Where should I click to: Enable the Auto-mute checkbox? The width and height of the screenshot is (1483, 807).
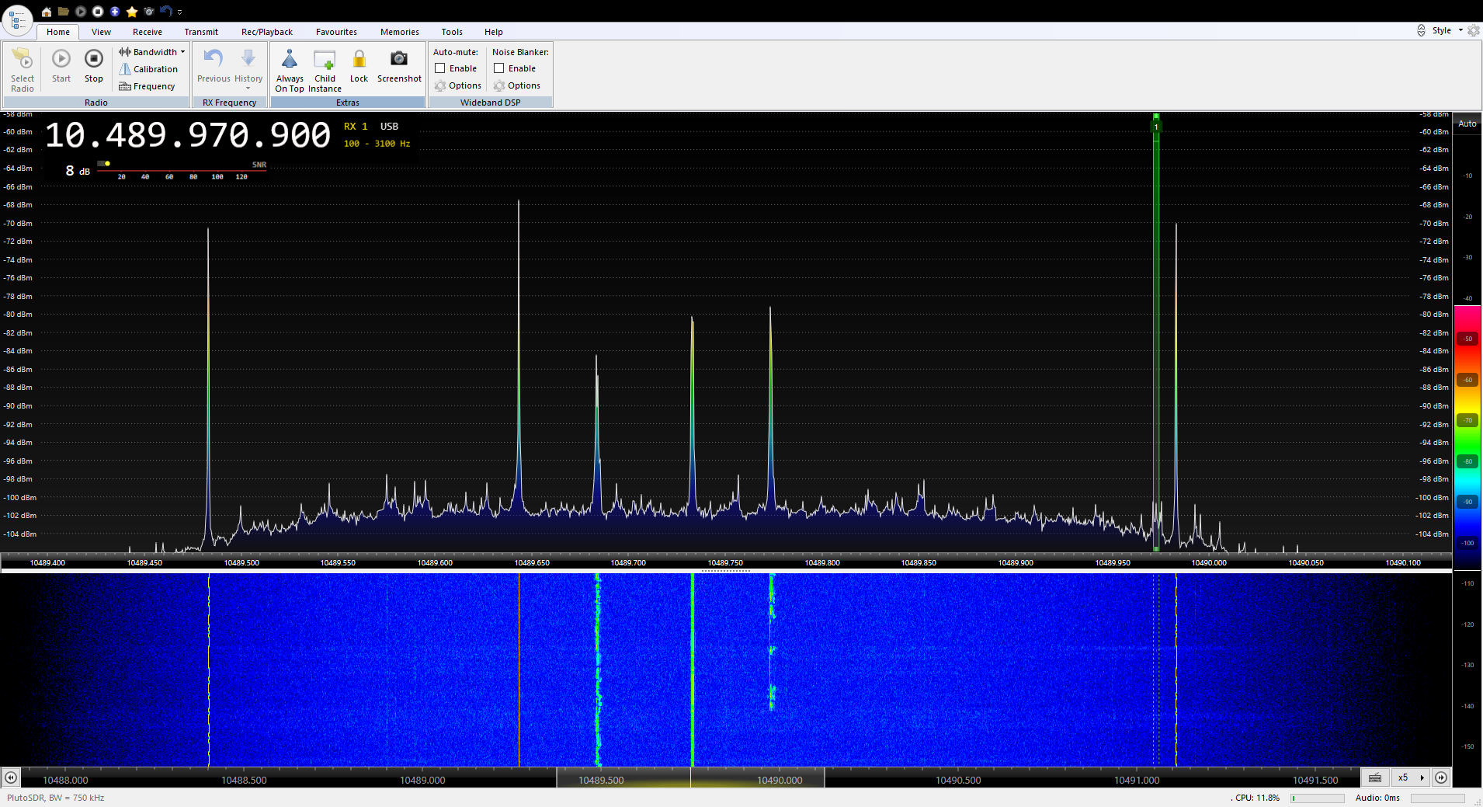click(x=440, y=68)
